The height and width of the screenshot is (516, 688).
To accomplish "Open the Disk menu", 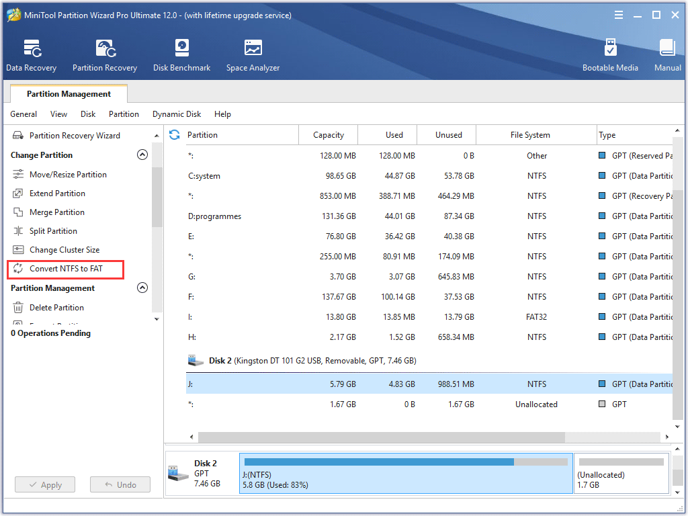I will (x=88, y=114).
